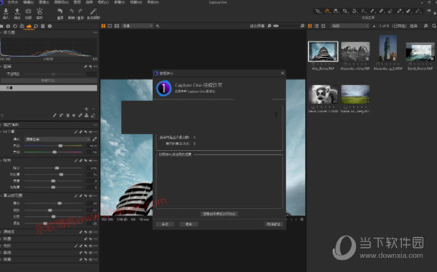
Task: Open the Library folder tool tab
Action: click(x=1, y=26)
